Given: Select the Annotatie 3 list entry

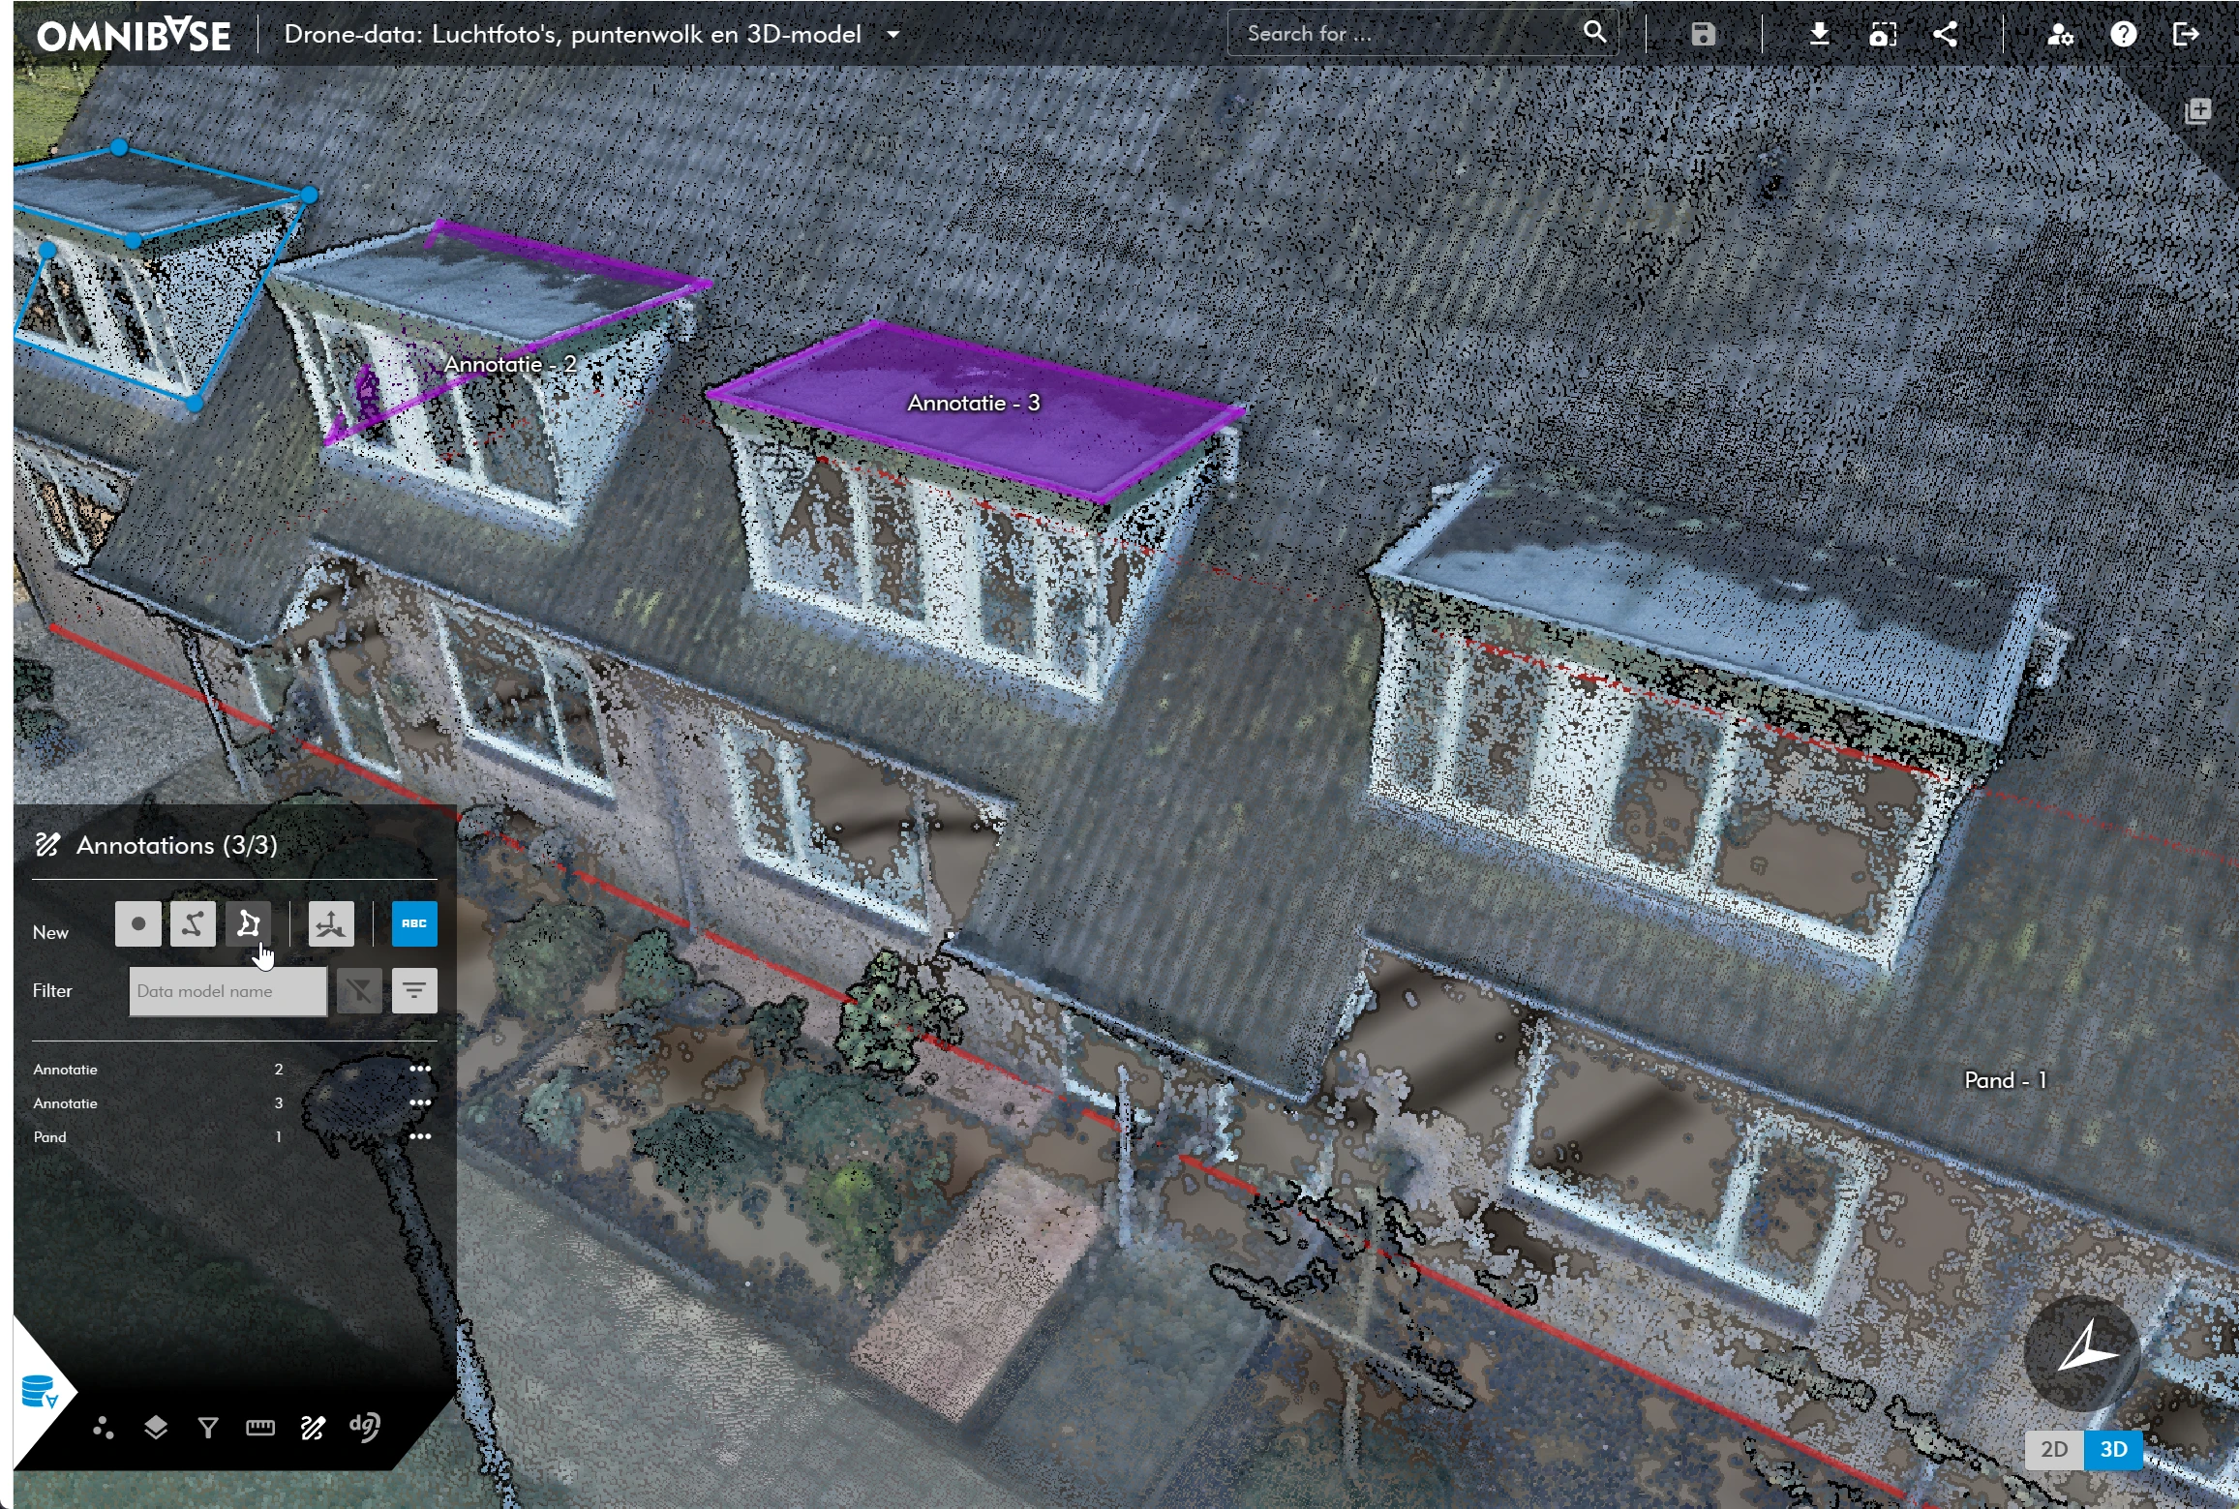Looking at the screenshot, I should [66, 1103].
